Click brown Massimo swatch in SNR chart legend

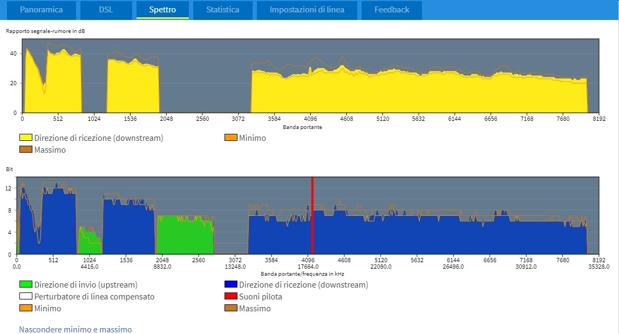[x=25, y=150]
